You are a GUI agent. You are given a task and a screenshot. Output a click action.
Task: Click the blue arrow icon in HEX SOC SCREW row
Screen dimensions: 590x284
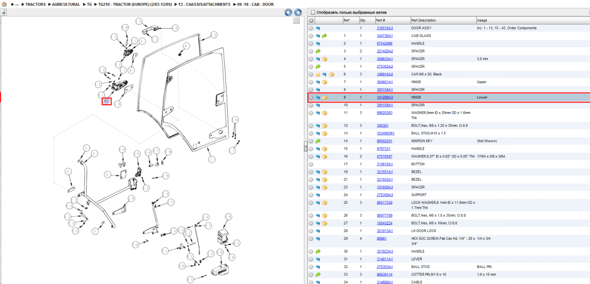[x=317, y=239]
